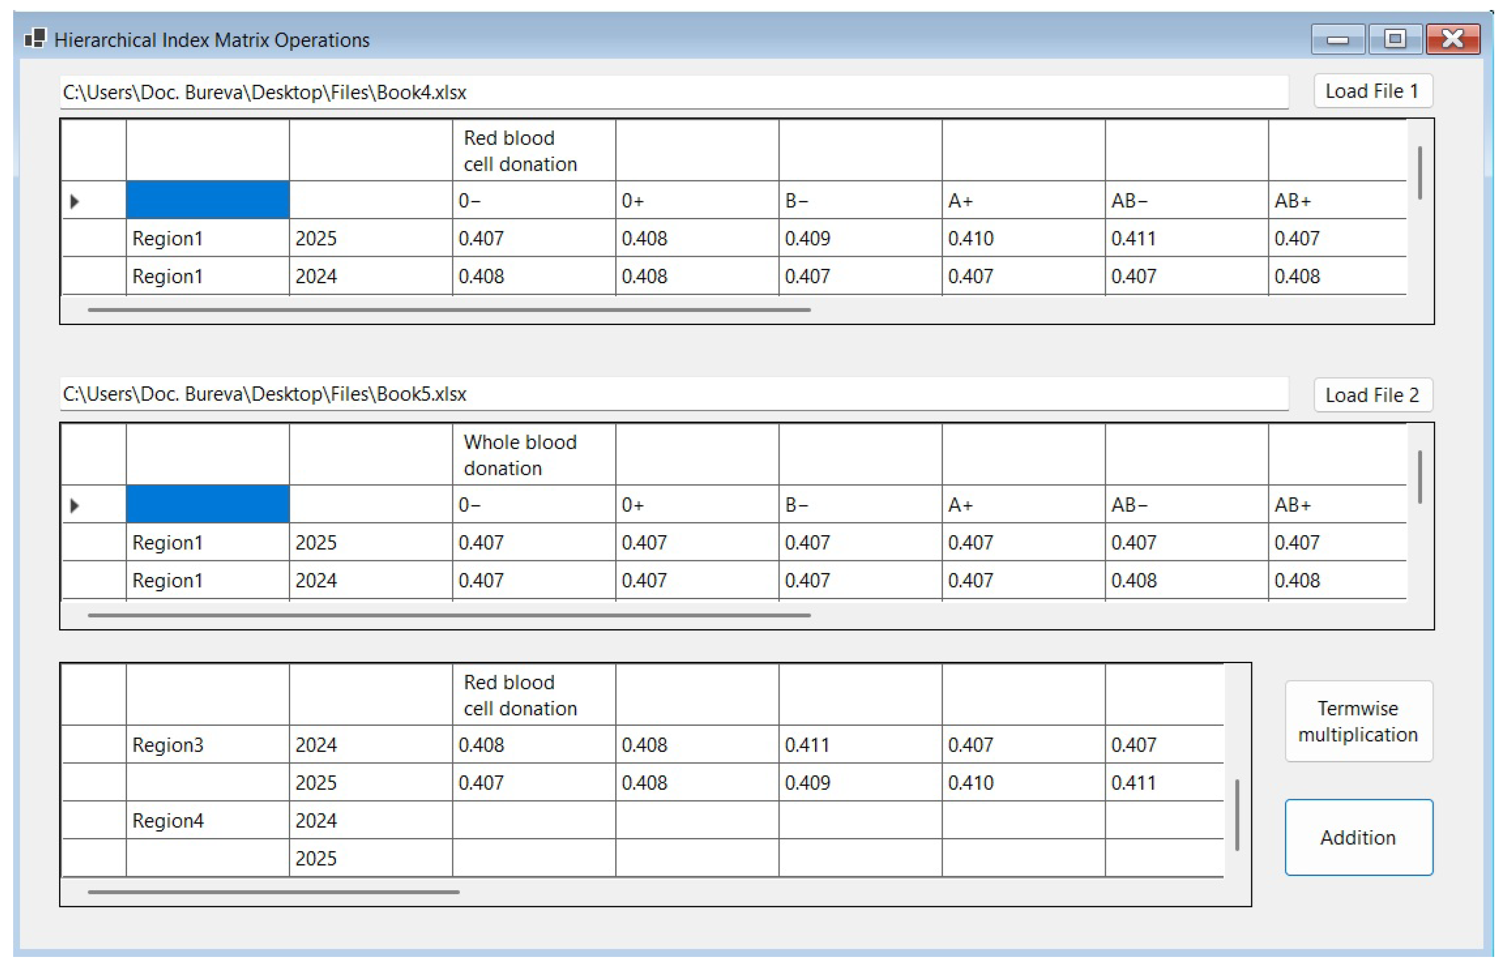Click the Addition button
The width and height of the screenshot is (1506, 971).
point(1358,837)
